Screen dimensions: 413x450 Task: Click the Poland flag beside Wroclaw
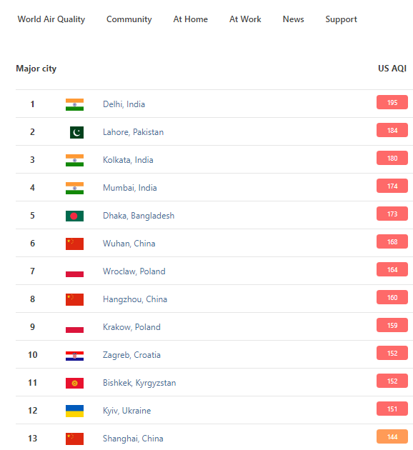pyautogui.click(x=74, y=271)
